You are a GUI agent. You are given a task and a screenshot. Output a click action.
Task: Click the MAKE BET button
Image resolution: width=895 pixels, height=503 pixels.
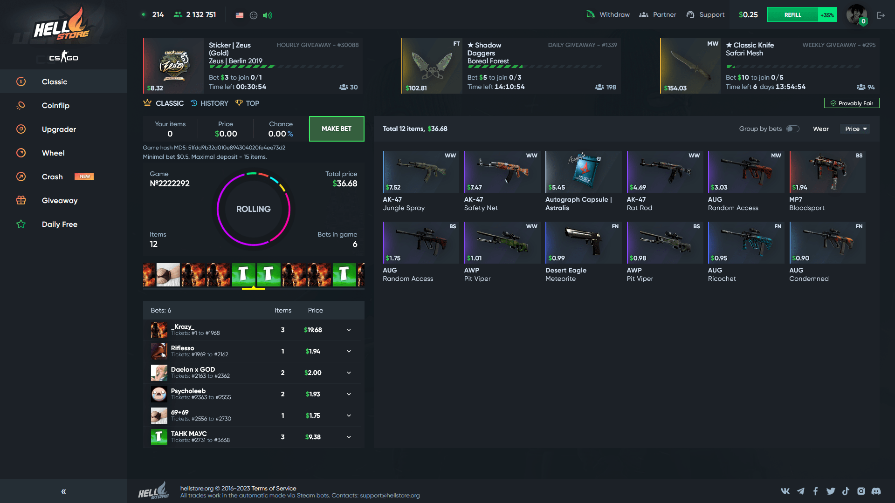coord(337,129)
